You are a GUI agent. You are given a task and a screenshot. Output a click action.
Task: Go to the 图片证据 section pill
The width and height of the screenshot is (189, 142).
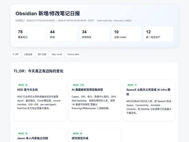pos(42,54)
